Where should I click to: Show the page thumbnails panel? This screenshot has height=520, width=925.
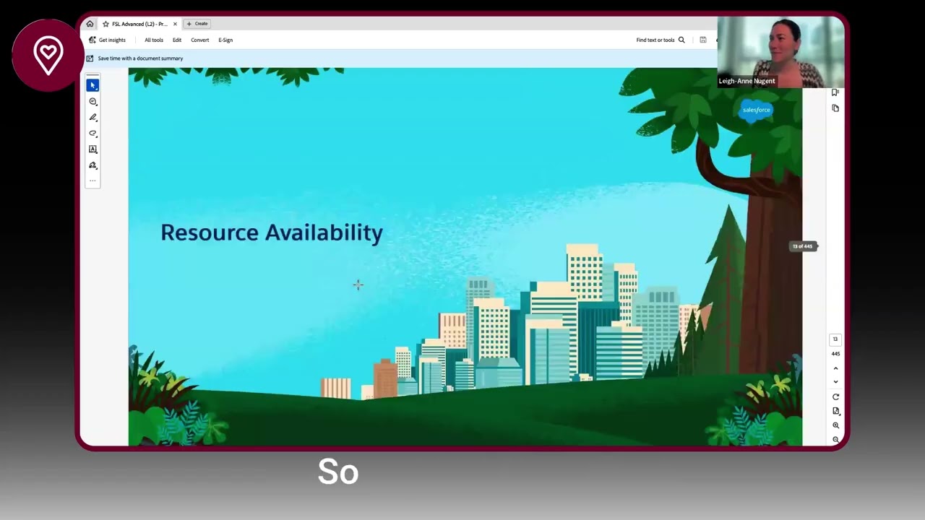pos(835,108)
